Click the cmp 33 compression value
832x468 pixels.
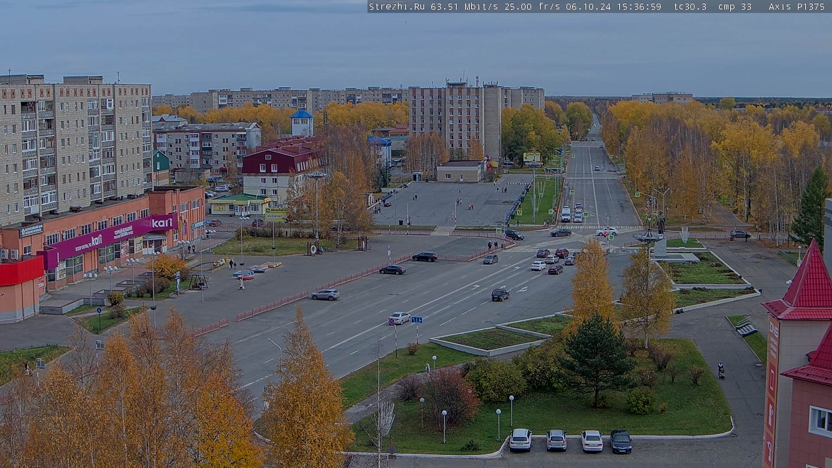pos(734,6)
